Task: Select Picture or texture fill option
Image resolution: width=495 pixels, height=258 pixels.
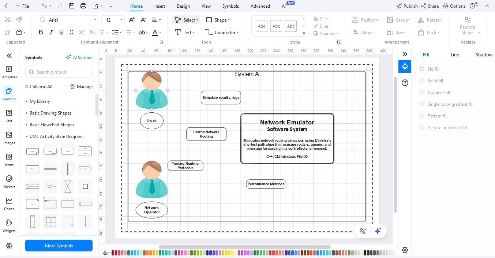Action: (443, 127)
